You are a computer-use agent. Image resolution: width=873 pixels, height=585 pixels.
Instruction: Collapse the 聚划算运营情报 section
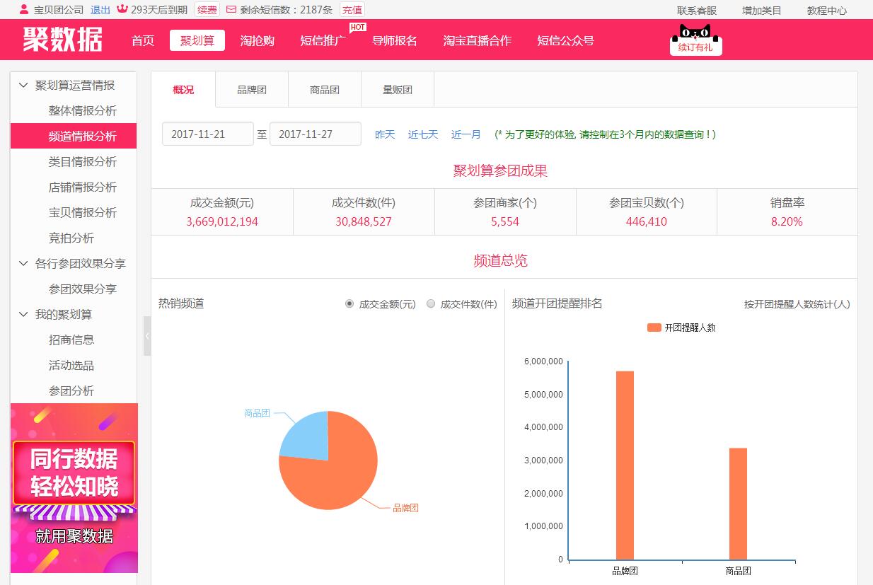[x=23, y=85]
